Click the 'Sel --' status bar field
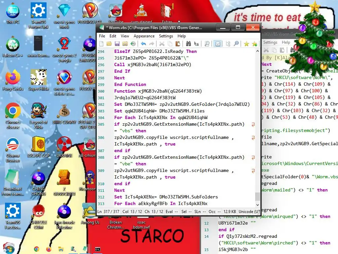 [186, 211]
